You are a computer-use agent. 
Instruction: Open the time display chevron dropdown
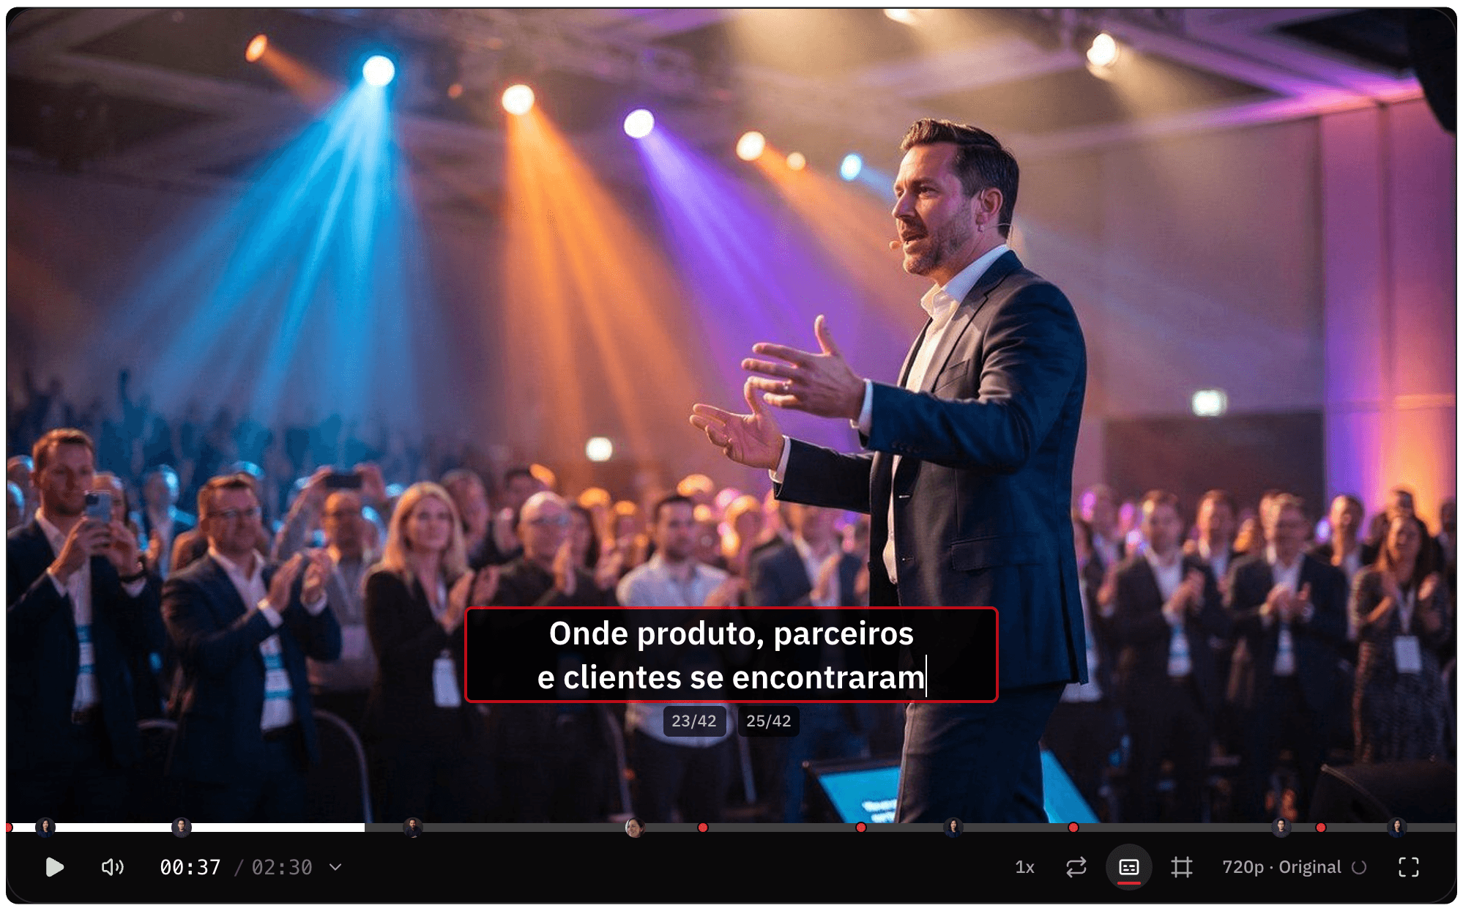point(335,867)
